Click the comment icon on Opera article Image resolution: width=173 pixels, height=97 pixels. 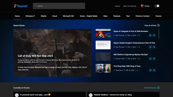(x=138, y=35)
